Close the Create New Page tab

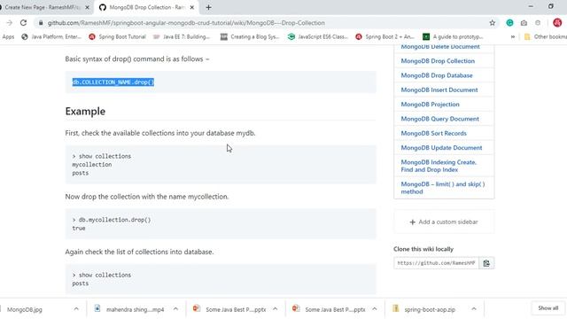tap(87, 7)
